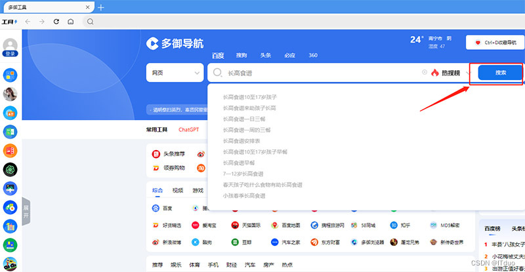This screenshot has width=525, height=272.
Task: Expand the sidebar with the 展开 handle
Action: click(26, 212)
